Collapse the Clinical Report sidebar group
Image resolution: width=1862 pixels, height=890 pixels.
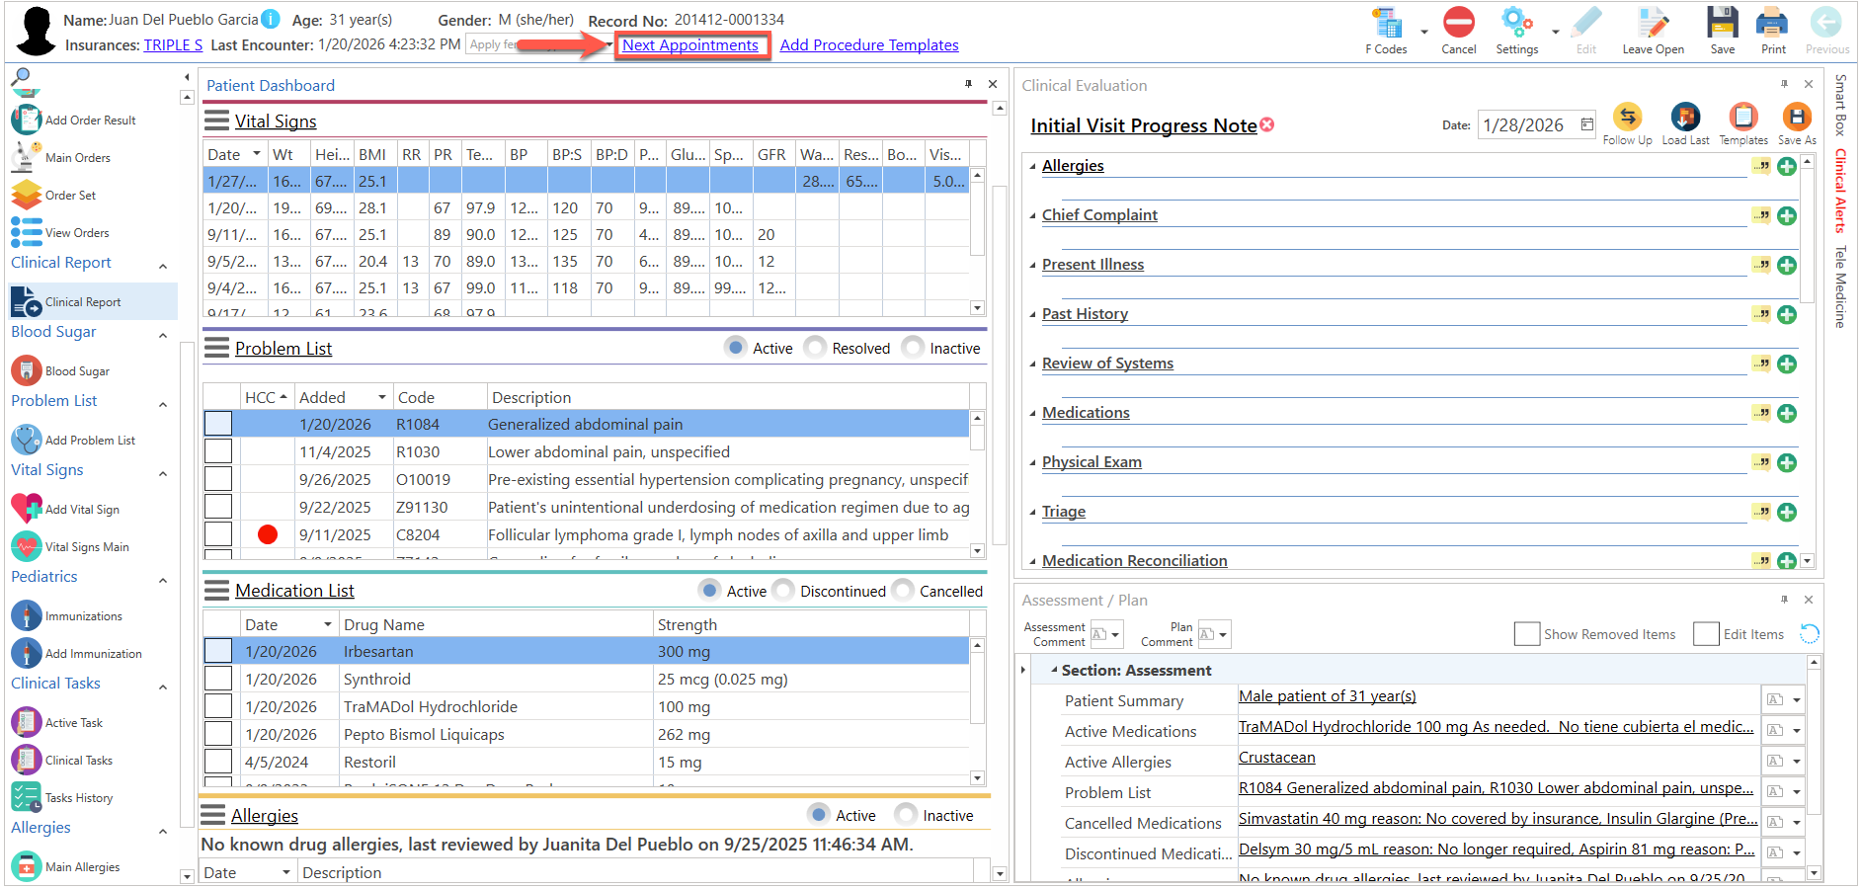point(163,266)
